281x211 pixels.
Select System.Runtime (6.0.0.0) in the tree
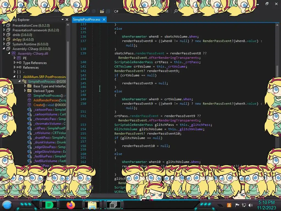click(x=30, y=44)
